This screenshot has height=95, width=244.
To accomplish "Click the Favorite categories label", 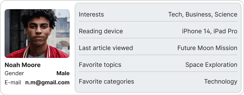I will click(106, 82).
